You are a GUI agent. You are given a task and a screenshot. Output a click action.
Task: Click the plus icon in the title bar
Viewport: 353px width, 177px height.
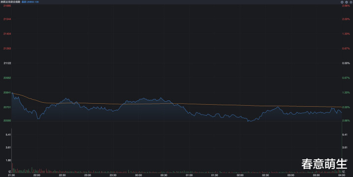tap(342, 2)
